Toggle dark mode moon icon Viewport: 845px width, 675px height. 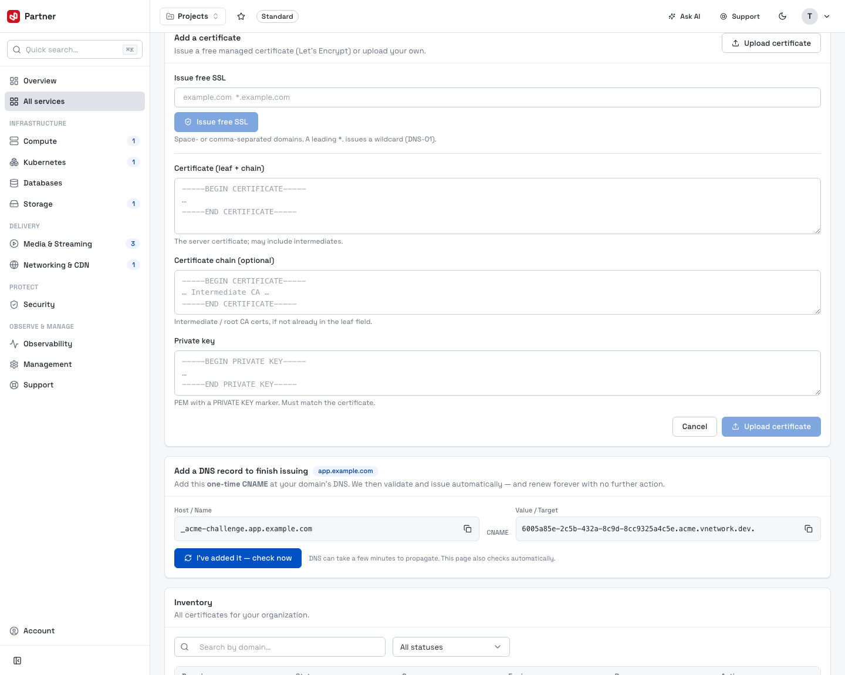(782, 16)
